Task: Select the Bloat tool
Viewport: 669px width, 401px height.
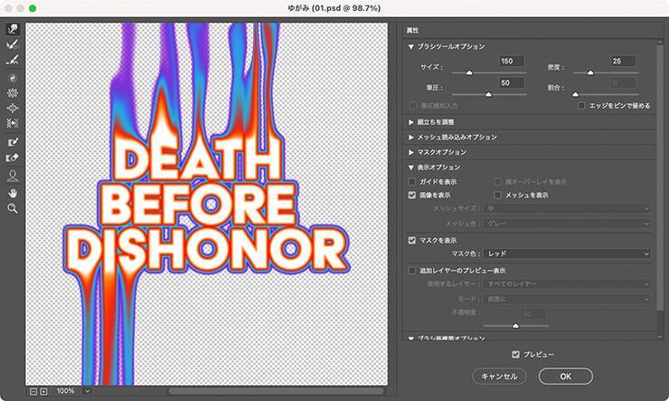Action: (13, 108)
